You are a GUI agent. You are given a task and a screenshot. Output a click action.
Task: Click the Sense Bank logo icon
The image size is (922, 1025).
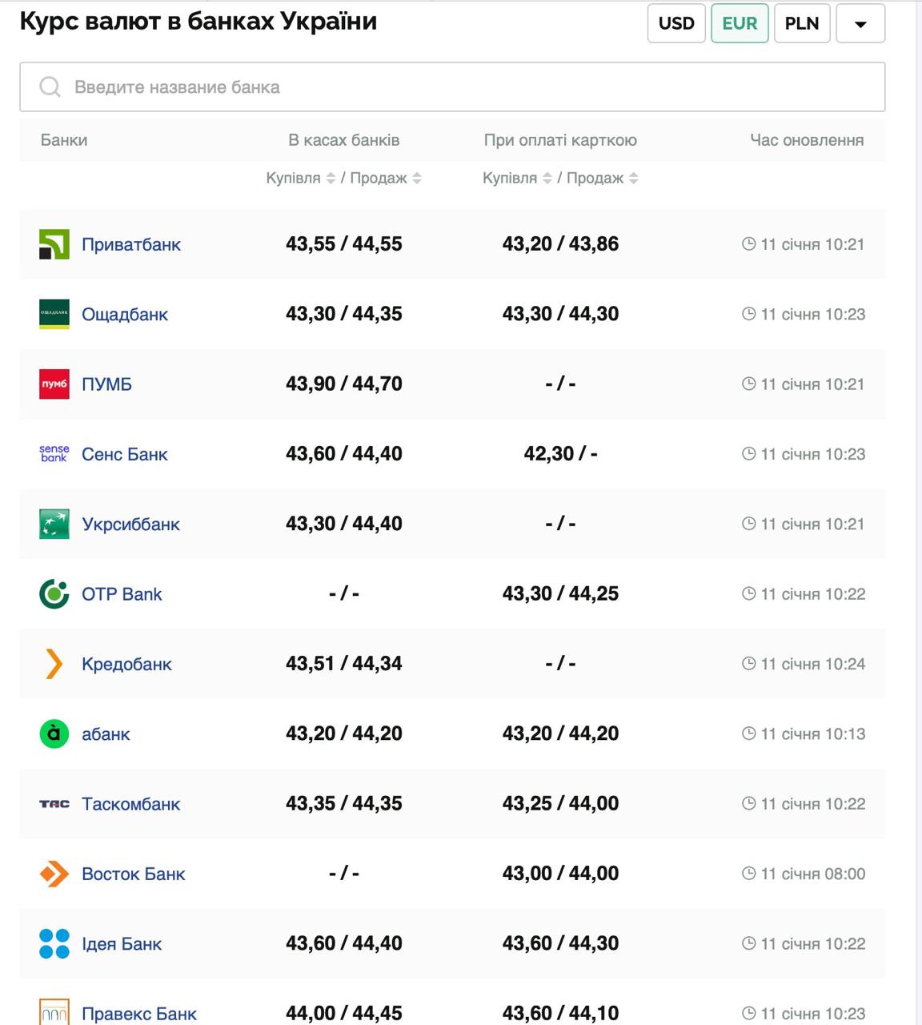(x=54, y=454)
